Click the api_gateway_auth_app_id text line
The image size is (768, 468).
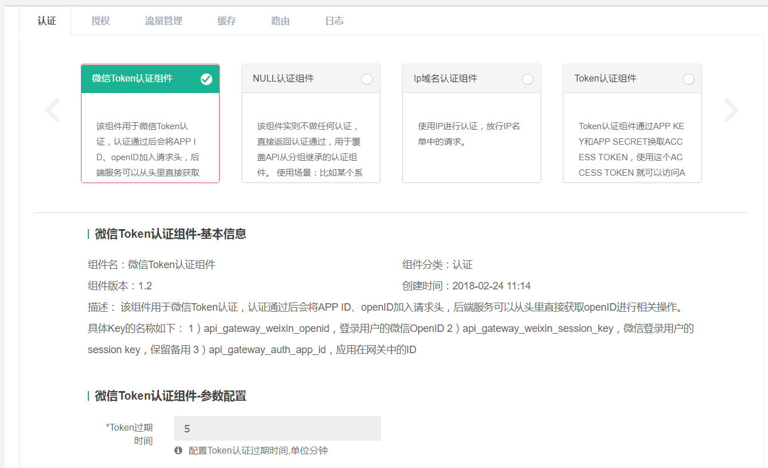268,349
